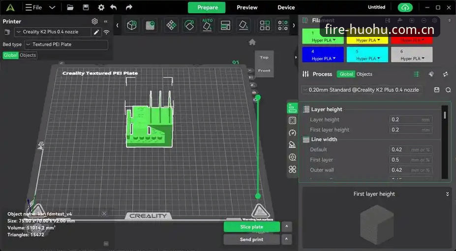This screenshot has height=251, width=456.
Task: Open the Strength grid icon in the process sidebar
Action: pyautogui.click(x=292, y=121)
